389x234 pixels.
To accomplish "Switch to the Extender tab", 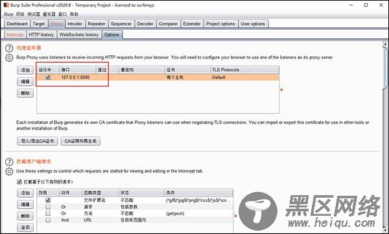I will [192, 24].
